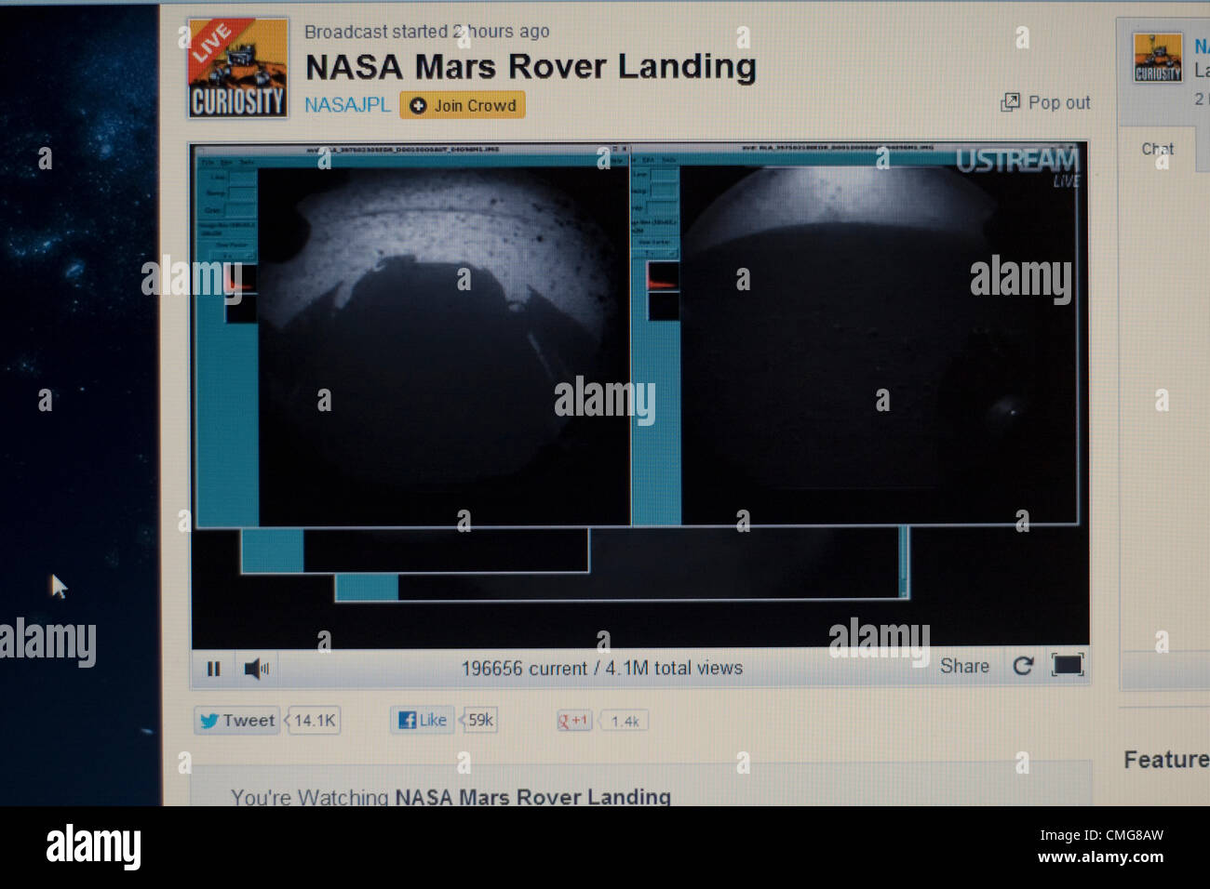Open the Tweet count 14.1K bubble
The image size is (1210, 889).
click(315, 721)
